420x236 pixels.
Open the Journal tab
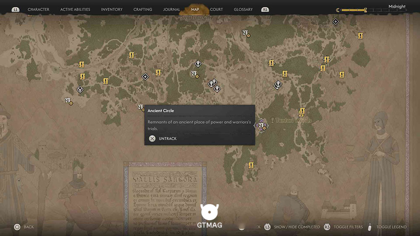point(171,9)
